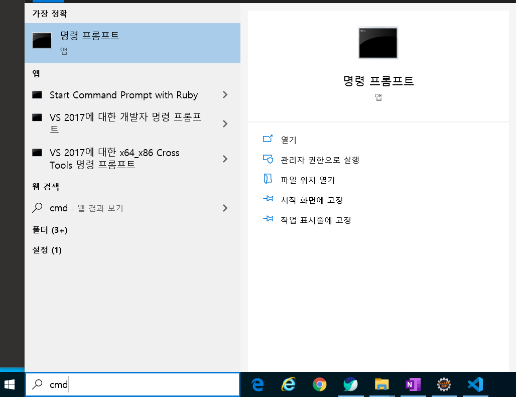Click into the cmd search input field

click(133, 384)
